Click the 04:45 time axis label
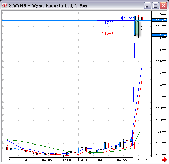The image size is (169, 164). tap(84, 160)
